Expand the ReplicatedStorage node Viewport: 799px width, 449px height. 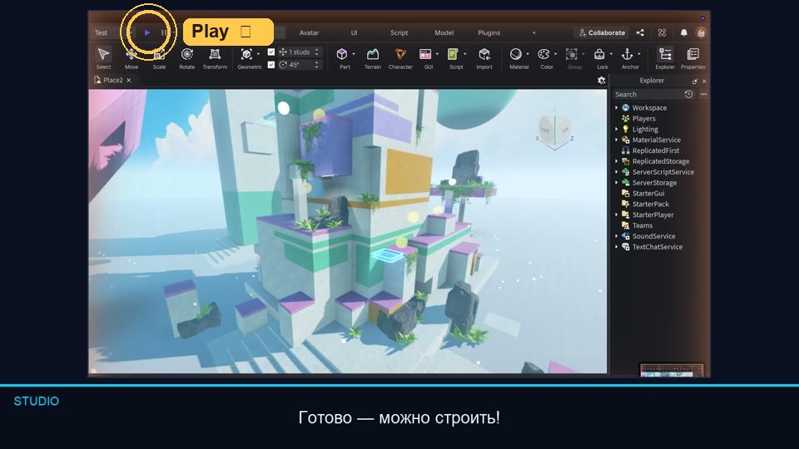coord(617,161)
